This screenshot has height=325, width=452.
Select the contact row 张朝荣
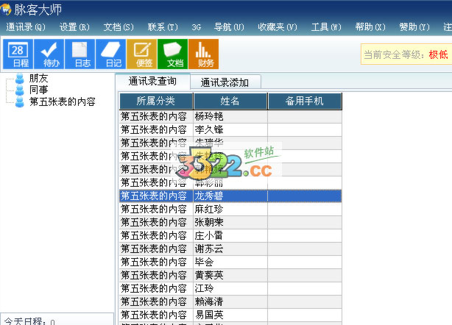[x=230, y=222]
